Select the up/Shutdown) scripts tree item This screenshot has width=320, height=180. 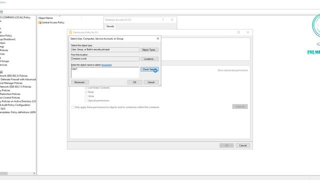tap(7, 39)
